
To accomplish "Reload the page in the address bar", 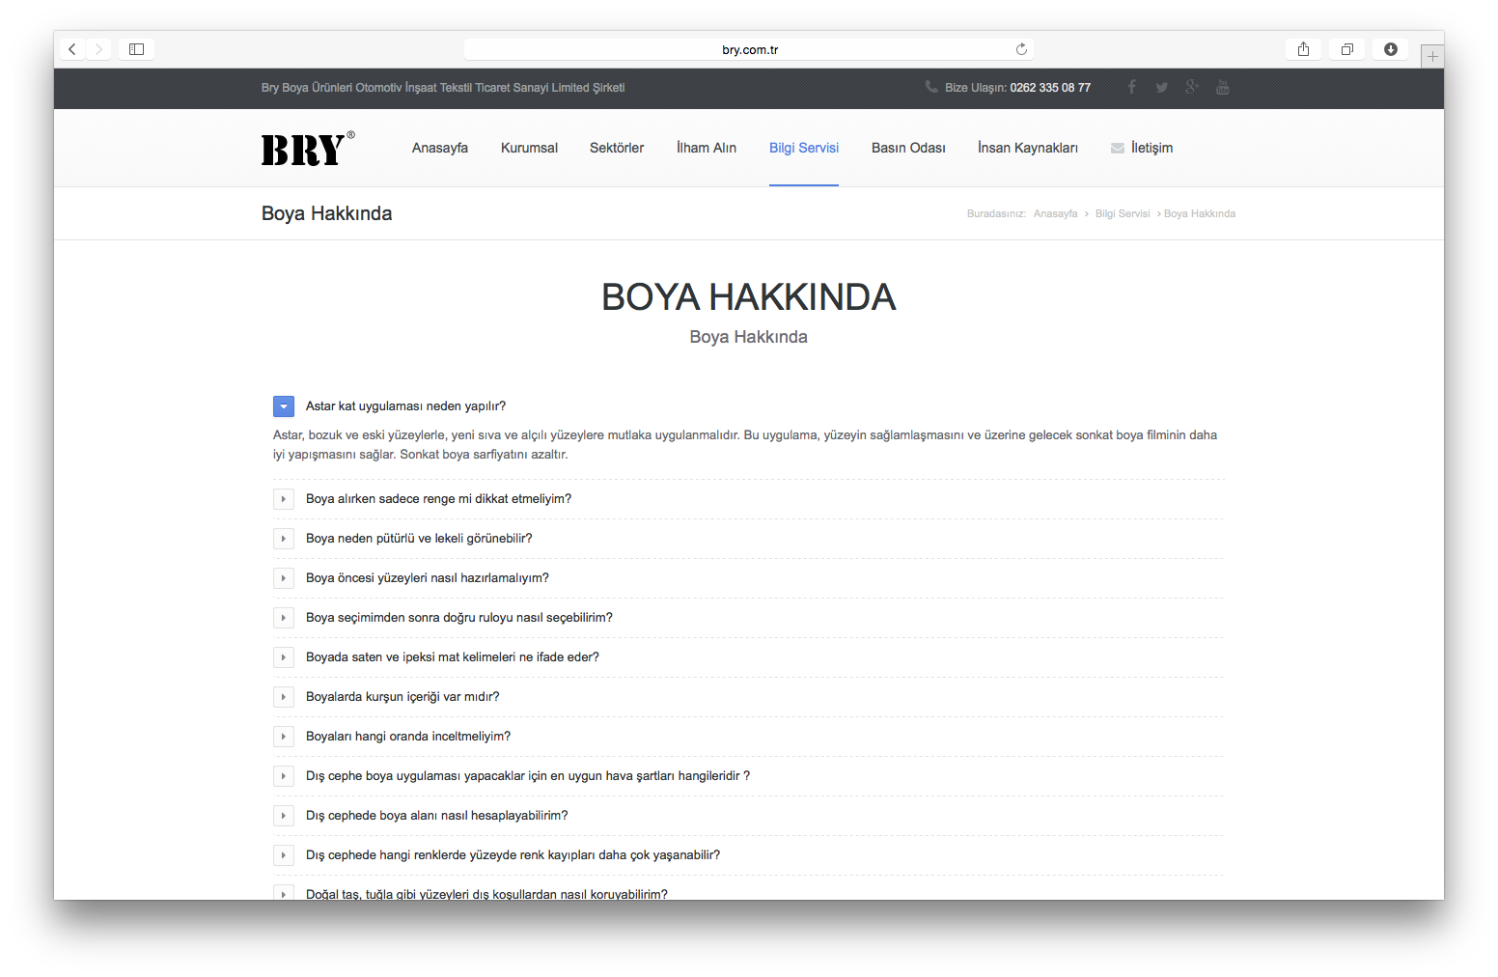I will tap(1021, 49).
